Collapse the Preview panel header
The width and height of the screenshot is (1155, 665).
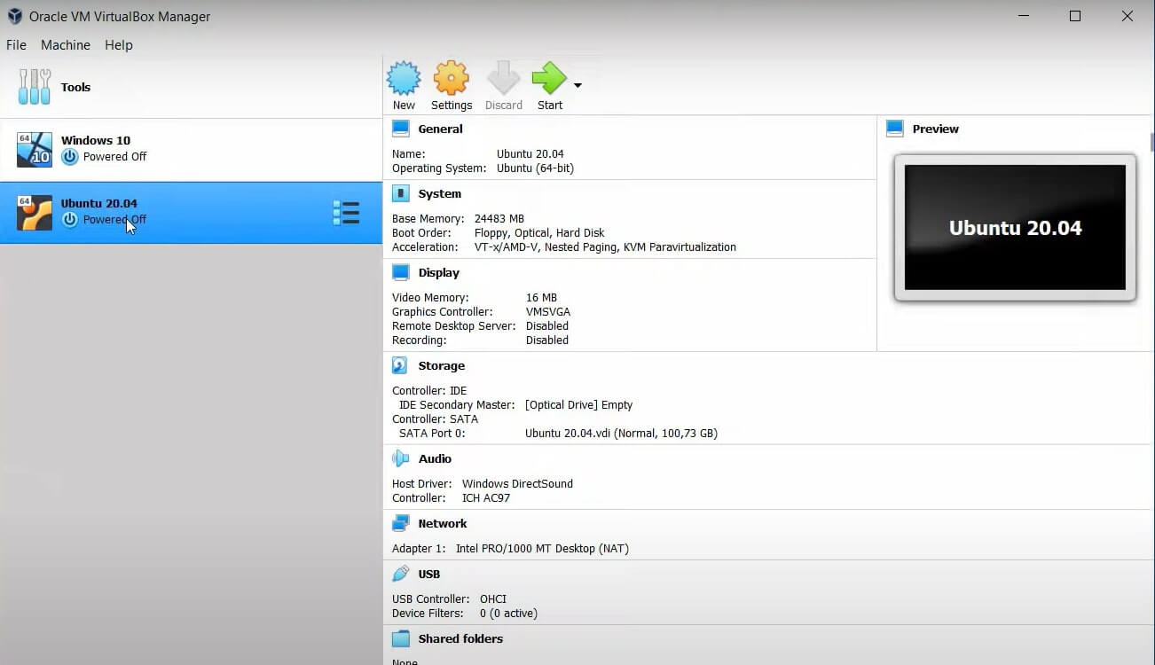(x=935, y=129)
